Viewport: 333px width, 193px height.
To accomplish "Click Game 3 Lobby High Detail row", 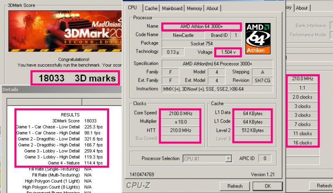I will coord(64,157).
